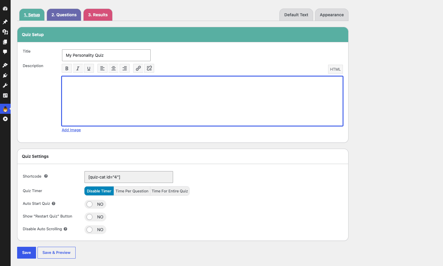Image resolution: width=443 pixels, height=266 pixels.
Task: Toggle Disable Auto Scrolling switch
Action: click(x=95, y=230)
